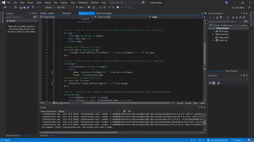Screen dimensions: 254x142
Task: Click Properties panel wrench icon
Action: pos(218,83)
